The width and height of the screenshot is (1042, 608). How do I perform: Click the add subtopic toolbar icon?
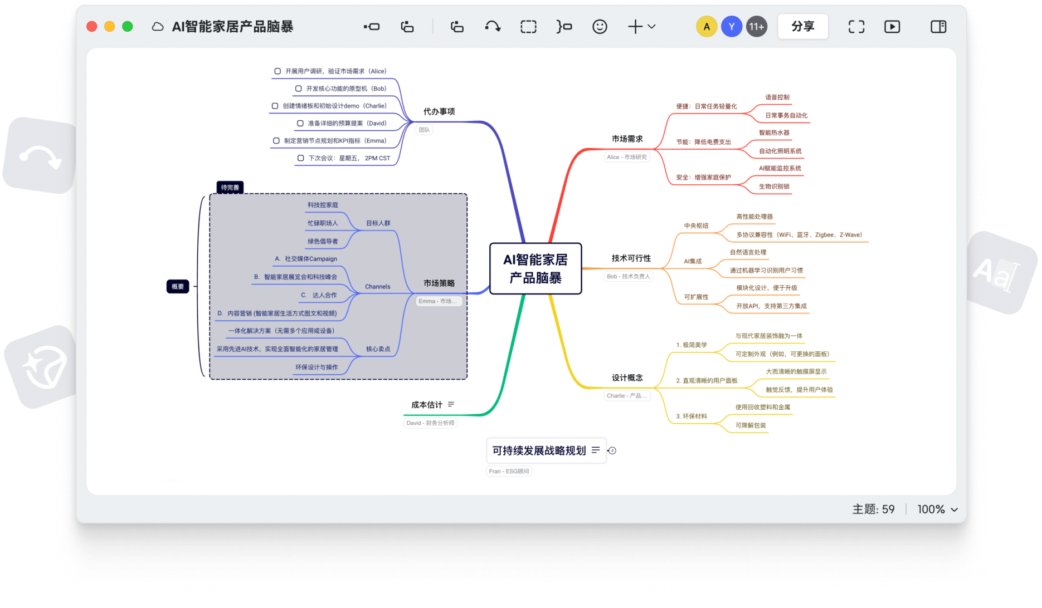[407, 27]
